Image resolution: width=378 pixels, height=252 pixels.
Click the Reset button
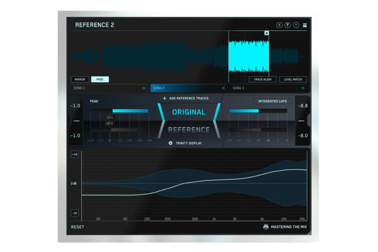(78, 227)
